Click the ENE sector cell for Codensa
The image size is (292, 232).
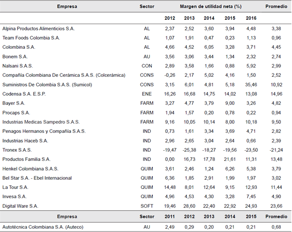click(x=146, y=94)
